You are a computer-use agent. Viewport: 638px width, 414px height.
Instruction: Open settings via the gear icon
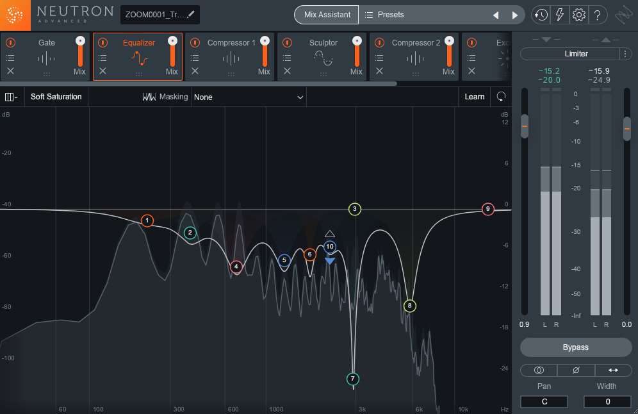click(578, 15)
